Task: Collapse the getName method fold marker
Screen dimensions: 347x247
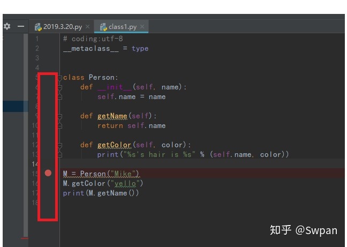Action: coord(60,116)
